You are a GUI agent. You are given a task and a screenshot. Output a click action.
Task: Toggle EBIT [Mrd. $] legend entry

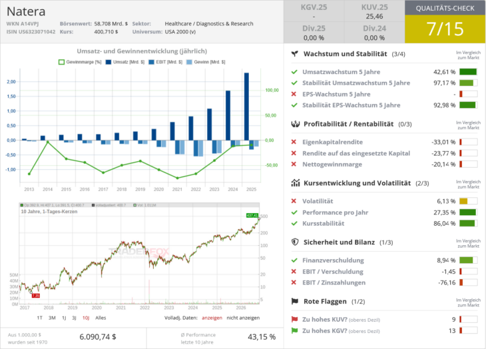[166, 62]
